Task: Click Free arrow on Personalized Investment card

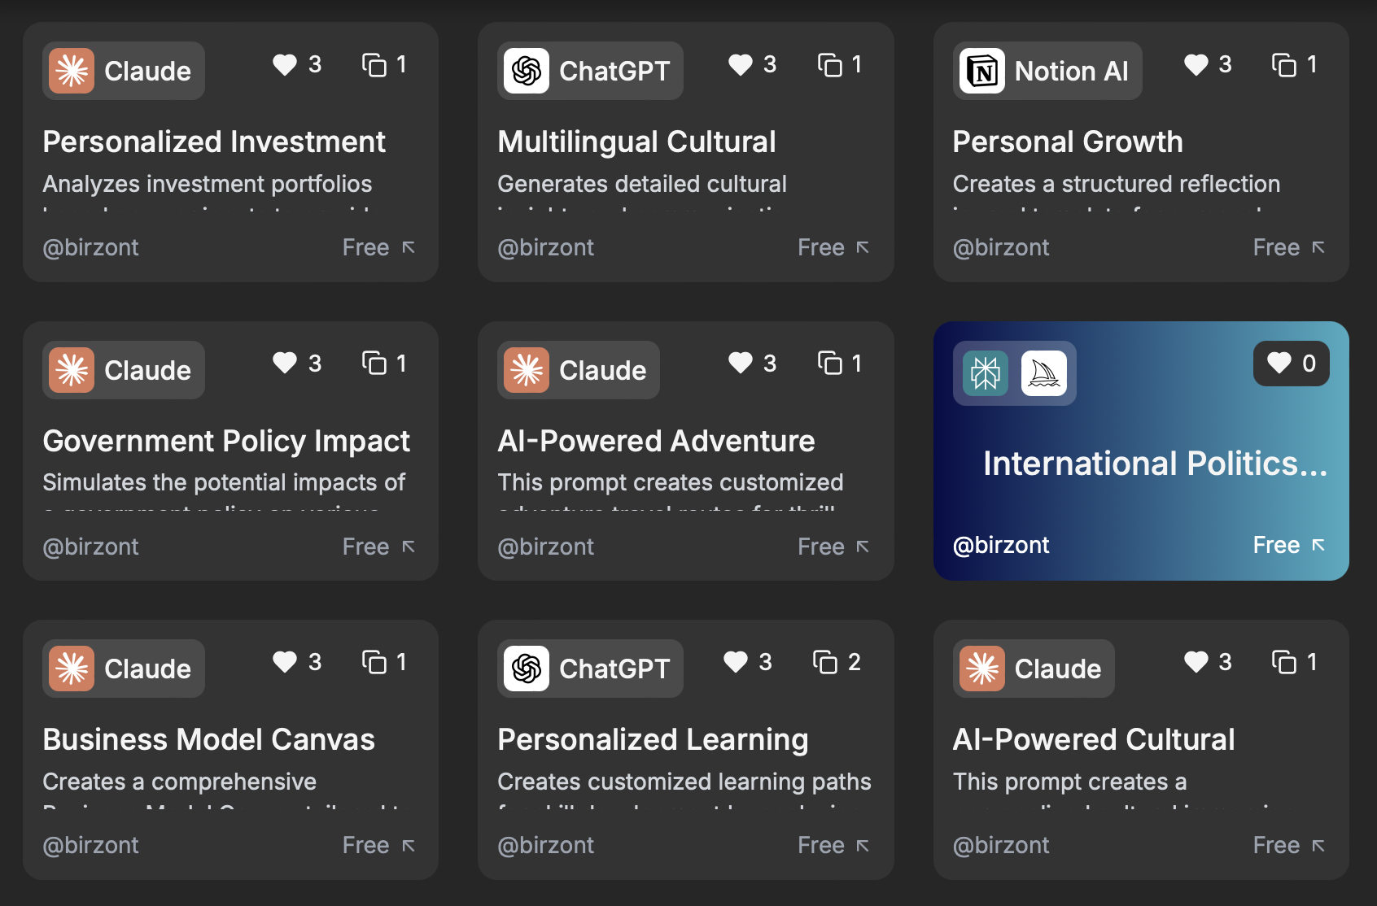Action: tap(408, 247)
